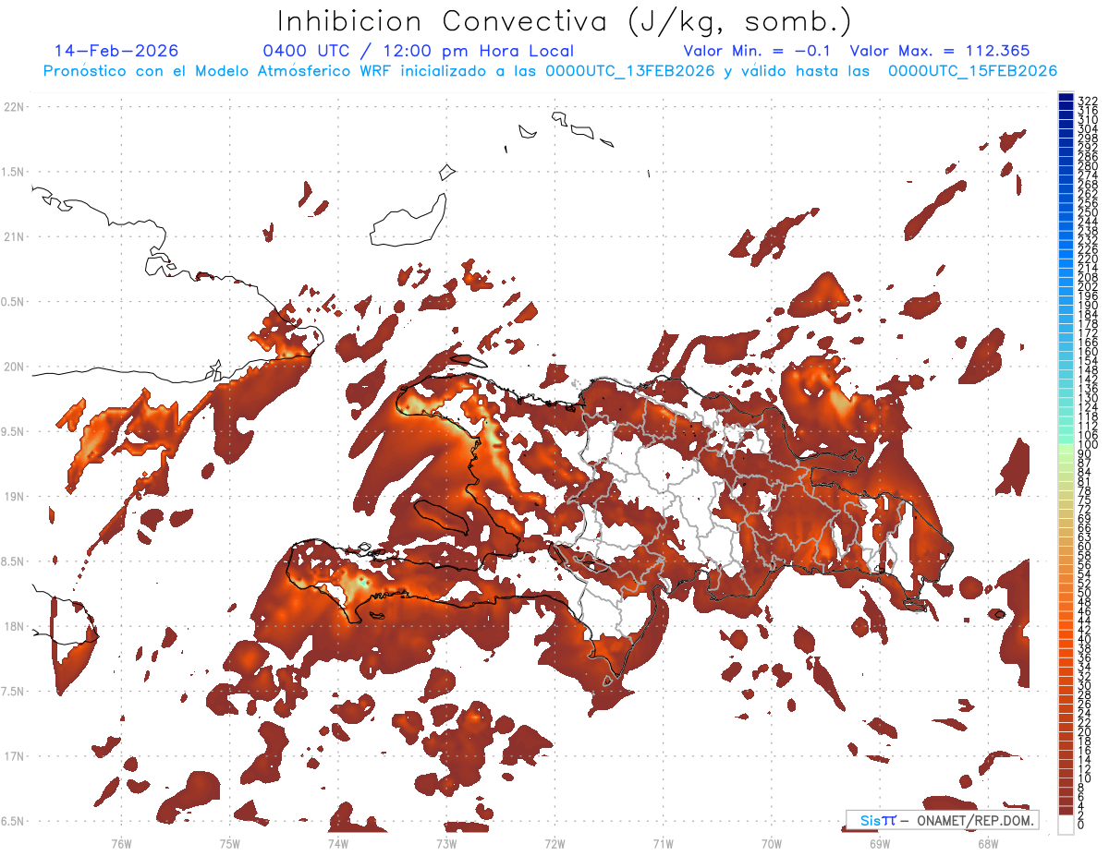1109x856 pixels.
Task: Click the "72W" longitude label
Action: [x=554, y=843]
